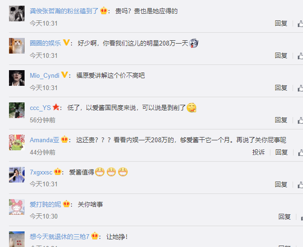The width and height of the screenshot is (303, 247).
Task: Like the 7xgxxsc comment
Action: [300, 184]
